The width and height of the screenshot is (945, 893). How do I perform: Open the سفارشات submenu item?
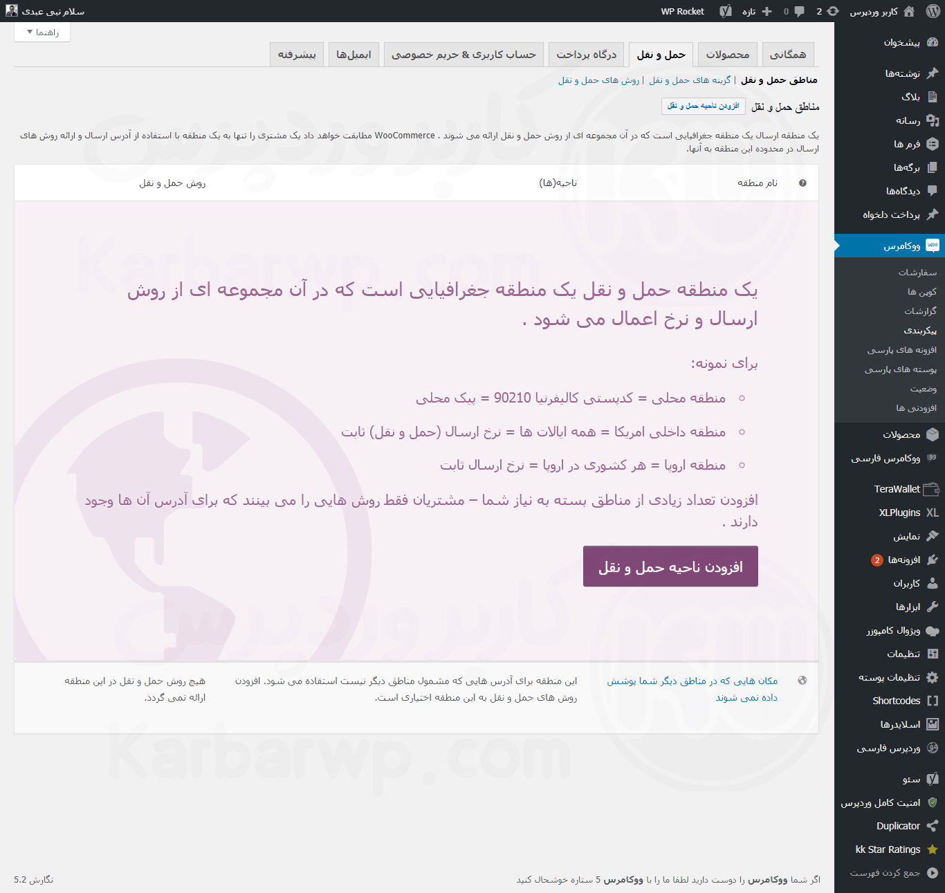pos(918,273)
